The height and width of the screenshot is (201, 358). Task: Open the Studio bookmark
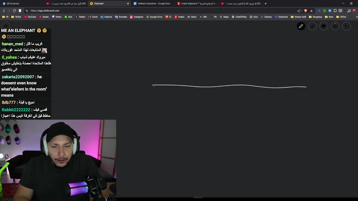[x=44, y=17]
